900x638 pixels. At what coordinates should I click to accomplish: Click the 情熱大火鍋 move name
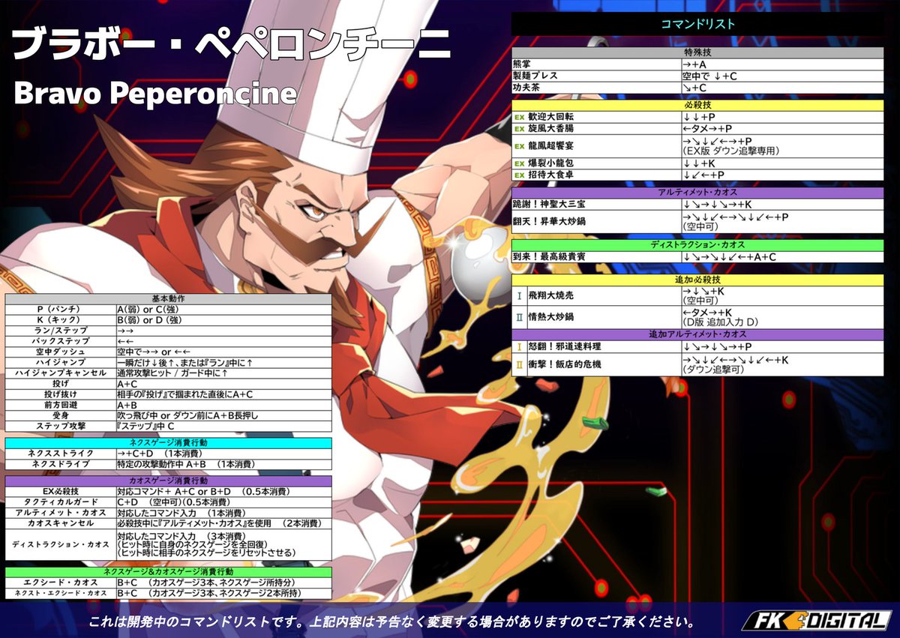click(x=551, y=316)
